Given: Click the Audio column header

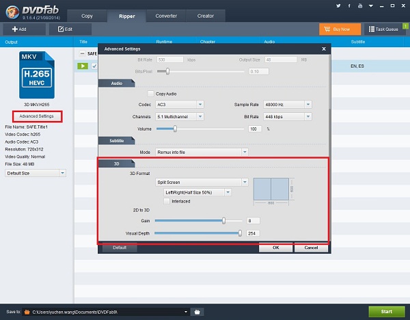Looking at the screenshot, I should tap(269, 42).
